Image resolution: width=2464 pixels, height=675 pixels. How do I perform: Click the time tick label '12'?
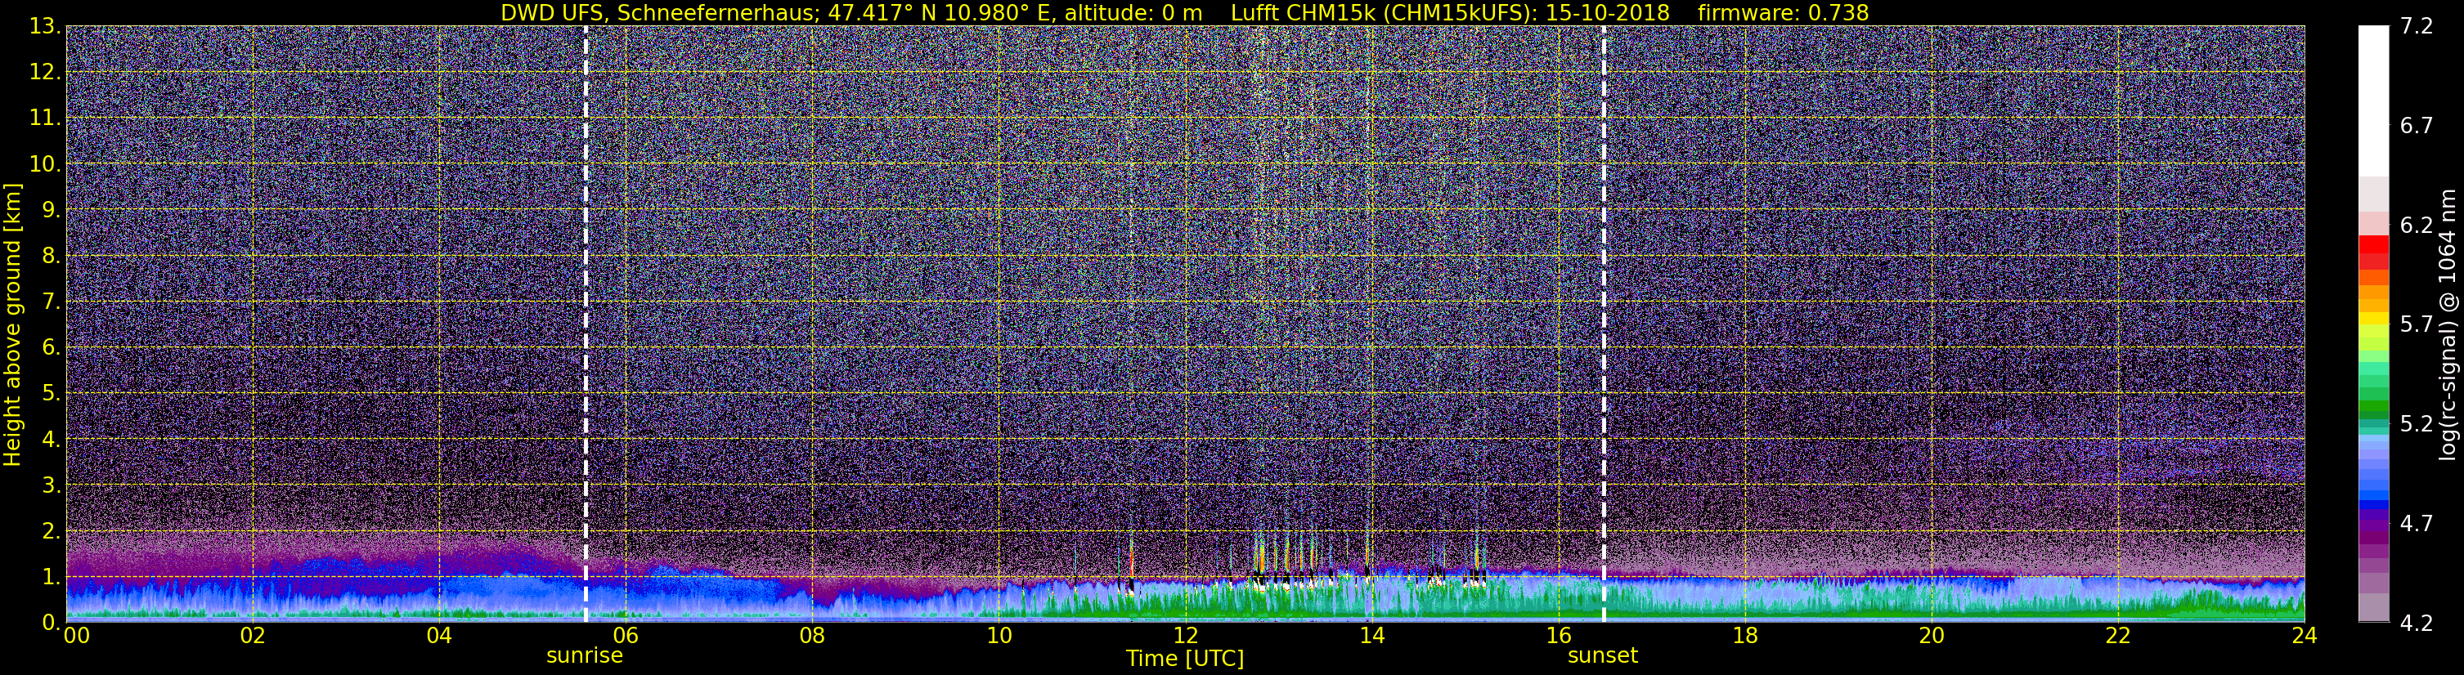pos(1185,636)
